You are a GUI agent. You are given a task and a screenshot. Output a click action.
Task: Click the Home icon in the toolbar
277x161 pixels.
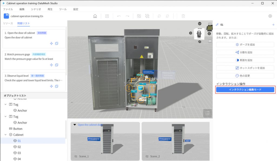[x=95, y=16]
